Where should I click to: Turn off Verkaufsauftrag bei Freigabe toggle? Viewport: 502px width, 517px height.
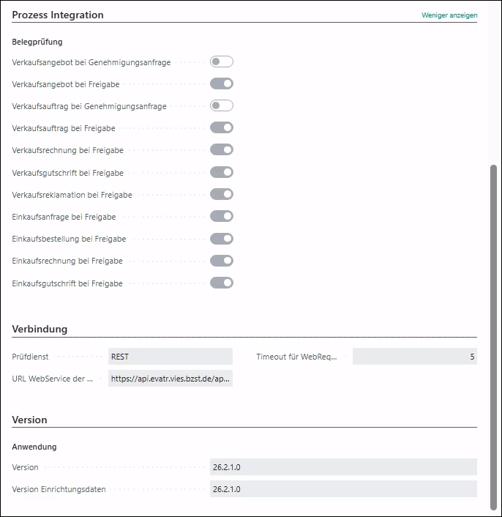[x=221, y=128]
